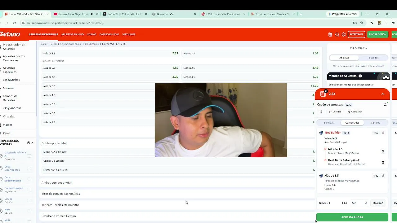Open the Betano search magnifier icon
Screen dimensions: 397x223
click(337, 34)
